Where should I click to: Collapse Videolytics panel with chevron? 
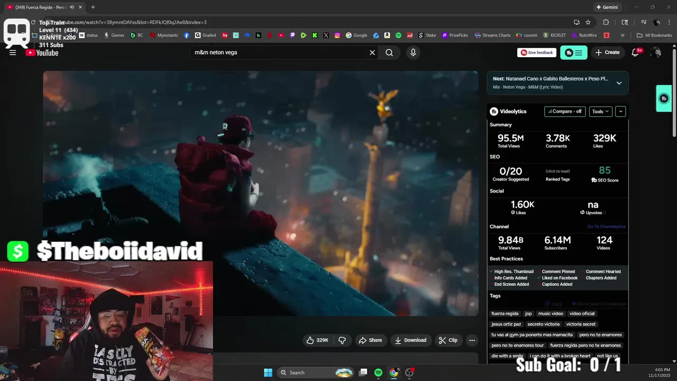(621, 112)
